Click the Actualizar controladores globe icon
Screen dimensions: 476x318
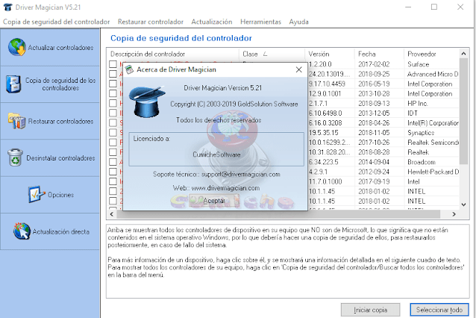tap(17, 47)
